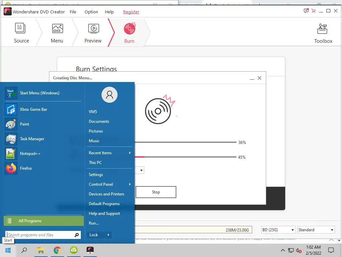
Task: Open the network status tray icon
Action: (x=291, y=250)
